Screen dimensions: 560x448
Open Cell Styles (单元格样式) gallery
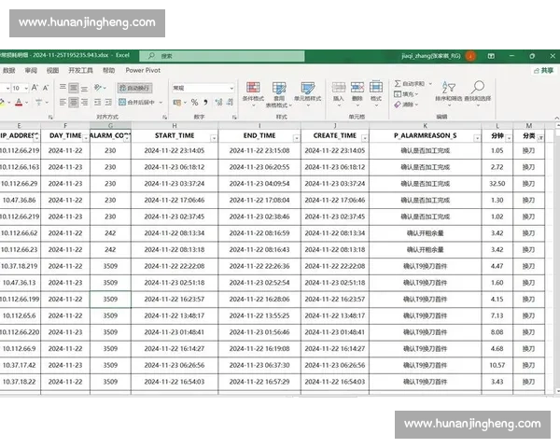pos(307,91)
